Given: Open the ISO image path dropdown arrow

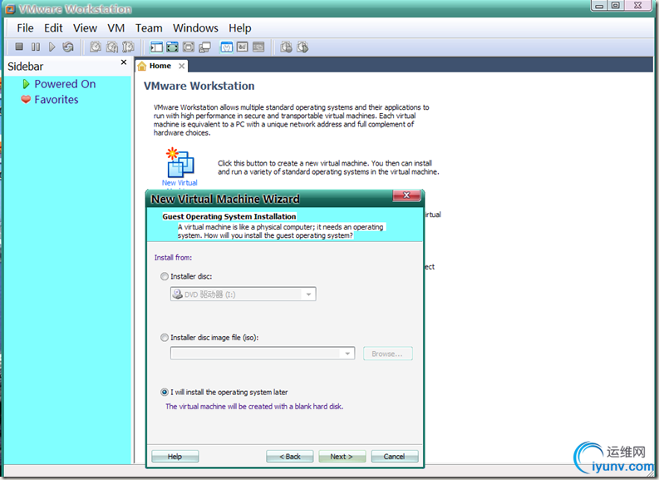Looking at the screenshot, I should tap(347, 354).
